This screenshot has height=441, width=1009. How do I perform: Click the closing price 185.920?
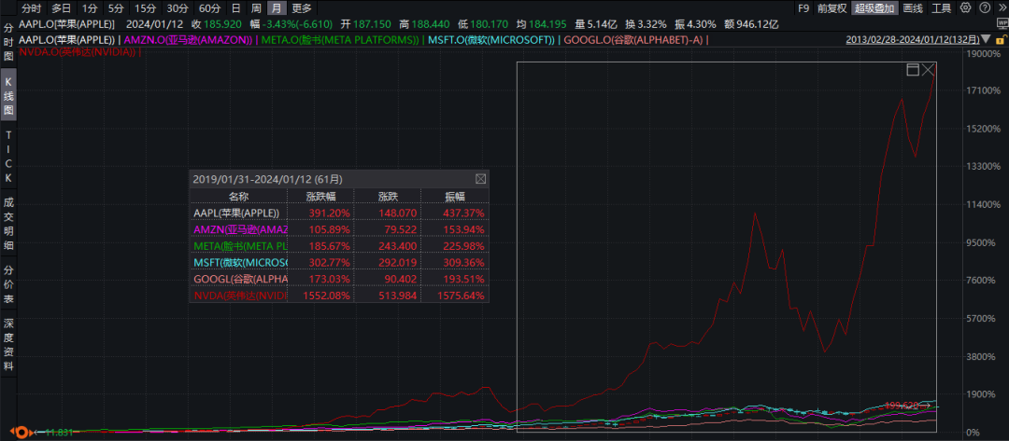pyautogui.click(x=220, y=24)
